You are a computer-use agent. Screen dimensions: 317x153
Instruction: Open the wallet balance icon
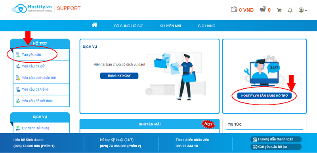click(234, 9)
